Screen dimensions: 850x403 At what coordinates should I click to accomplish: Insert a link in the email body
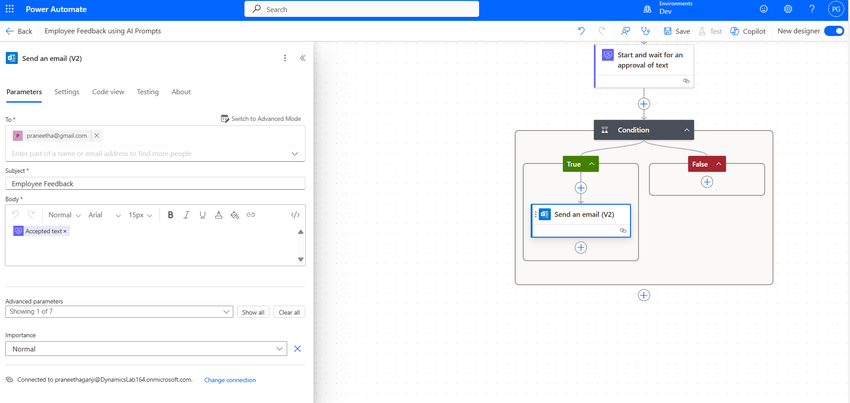click(251, 215)
